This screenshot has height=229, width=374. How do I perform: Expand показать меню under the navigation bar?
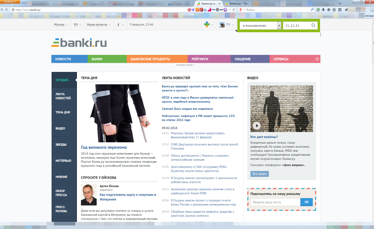click(x=186, y=65)
